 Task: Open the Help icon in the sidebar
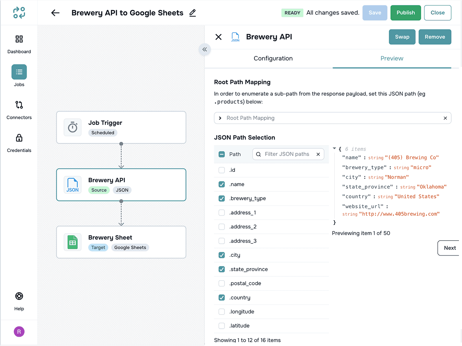19,296
